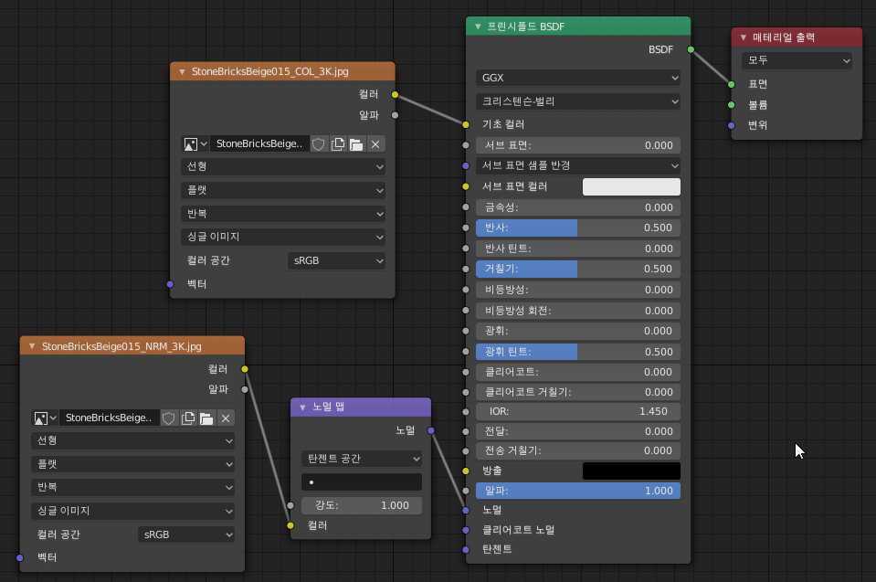Click 서브 표면 value field
The image size is (876, 582).
pos(578,145)
